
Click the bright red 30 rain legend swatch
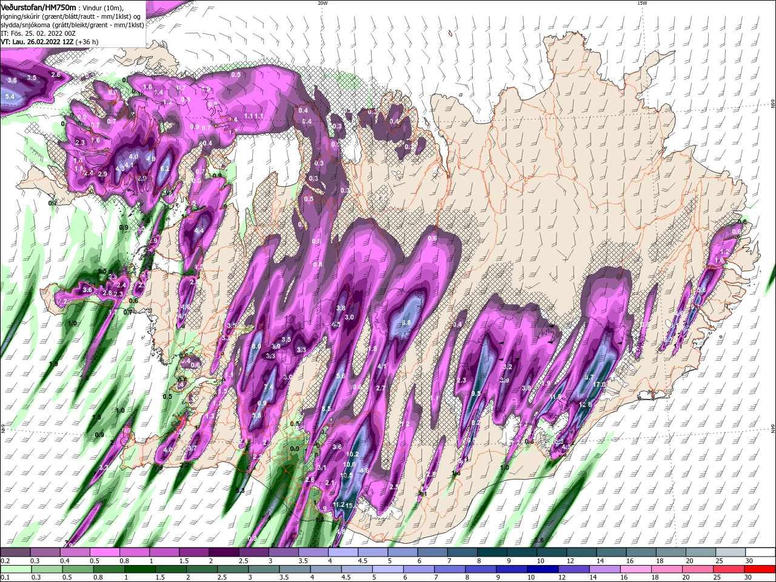pos(760,569)
